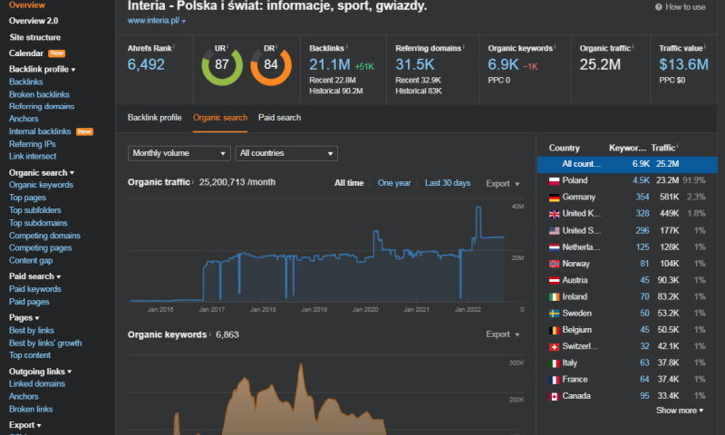
Task: Click the France flag icon
Action: coord(554,380)
